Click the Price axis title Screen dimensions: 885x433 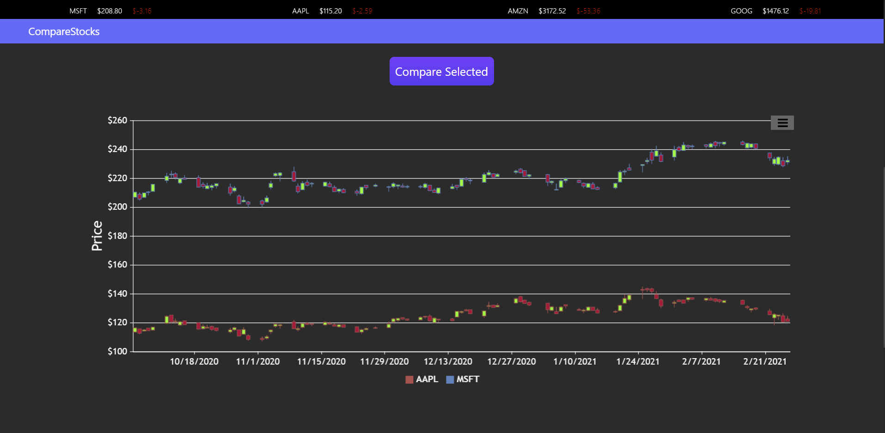point(97,236)
